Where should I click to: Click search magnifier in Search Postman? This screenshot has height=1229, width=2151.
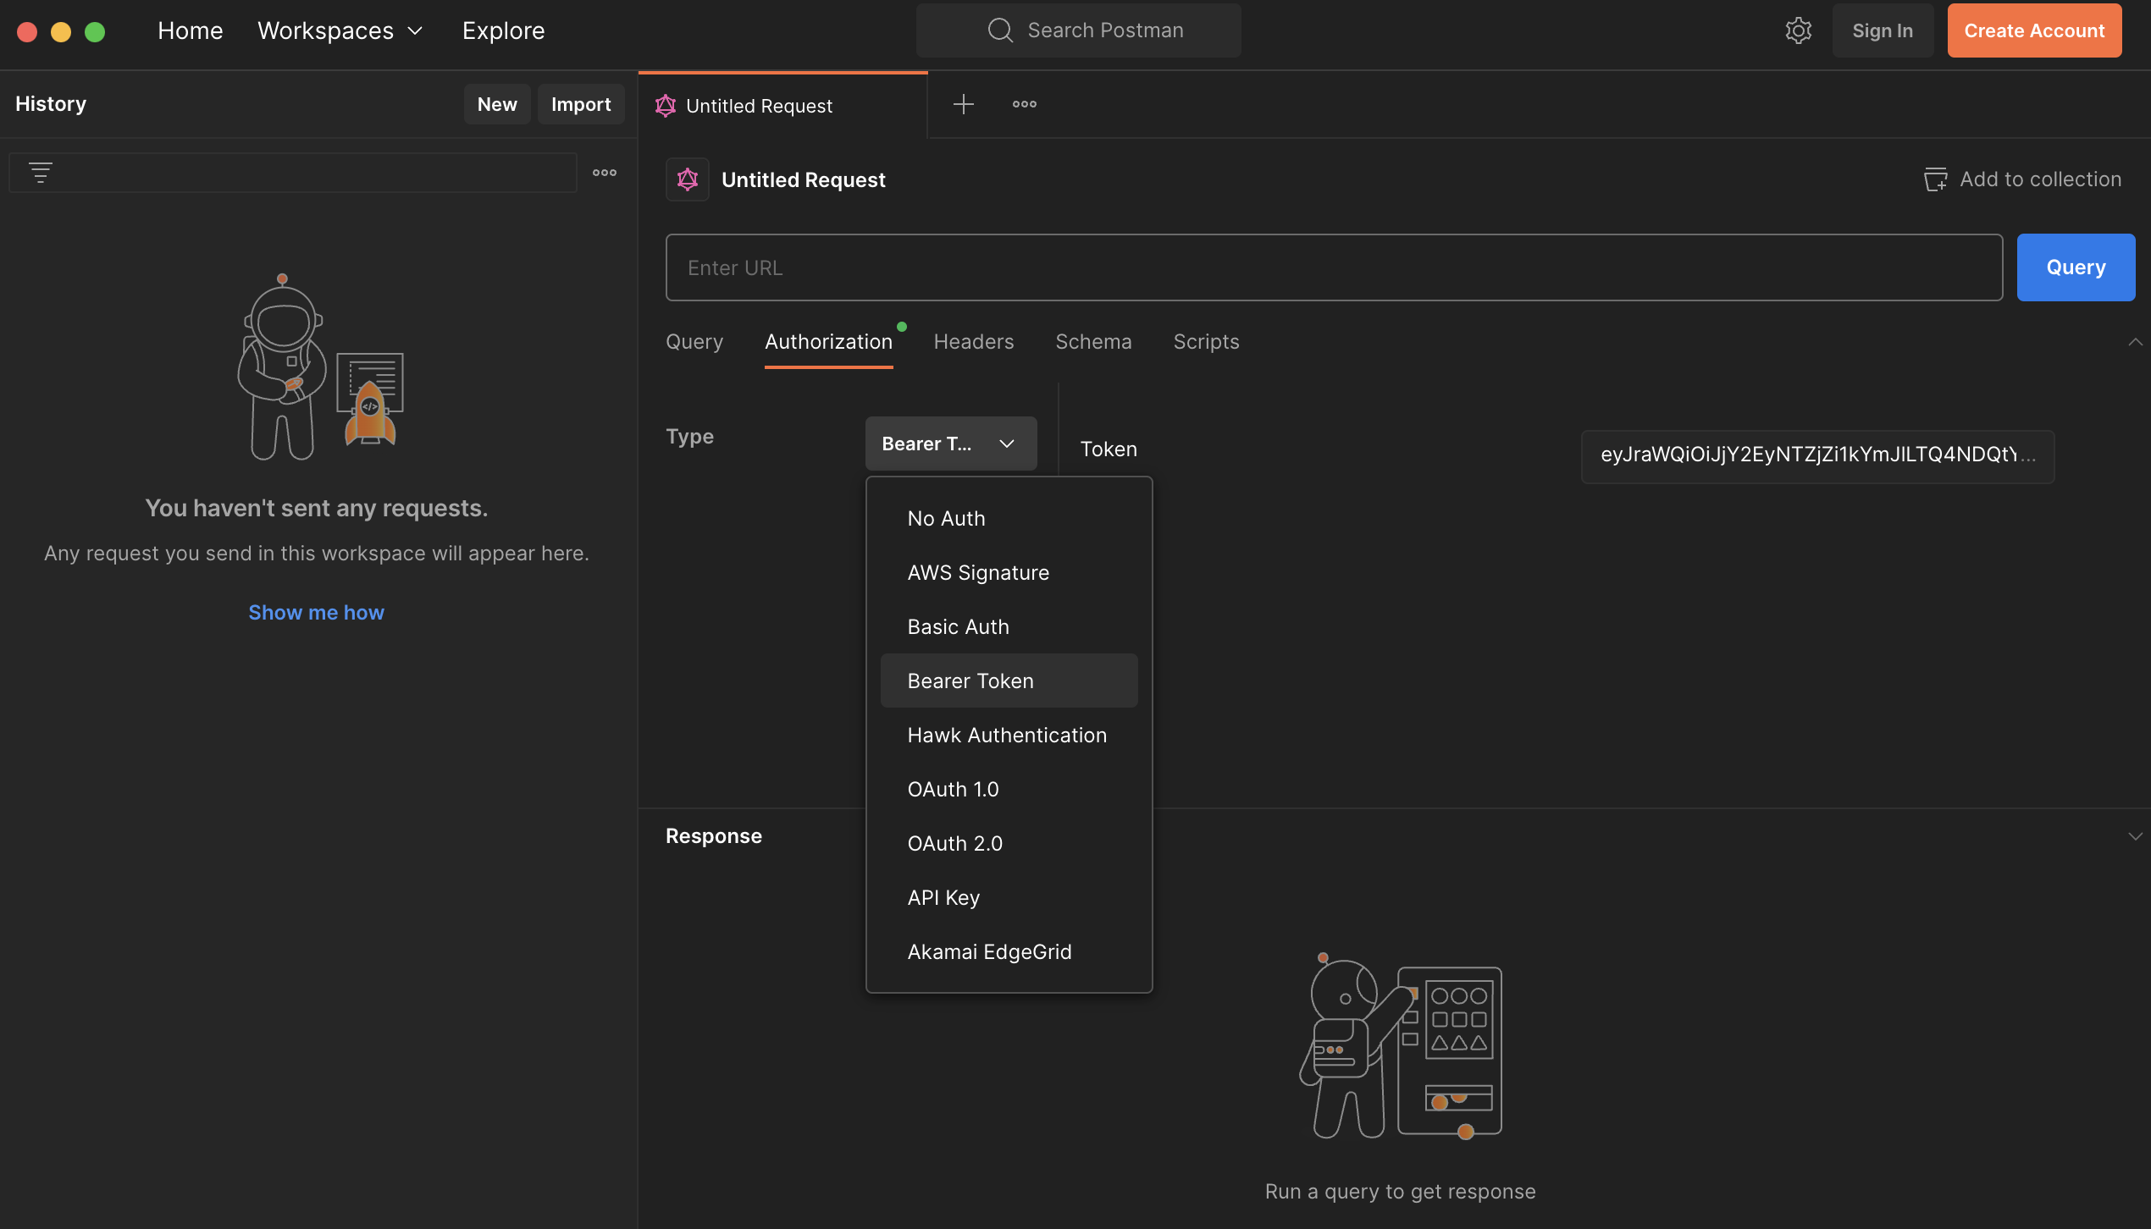point(1000,30)
